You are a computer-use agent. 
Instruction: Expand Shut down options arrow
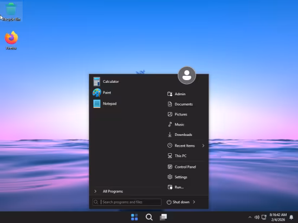[x=194, y=202]
